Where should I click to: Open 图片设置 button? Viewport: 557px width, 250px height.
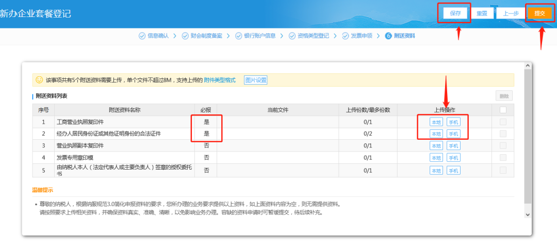[256, 80]
